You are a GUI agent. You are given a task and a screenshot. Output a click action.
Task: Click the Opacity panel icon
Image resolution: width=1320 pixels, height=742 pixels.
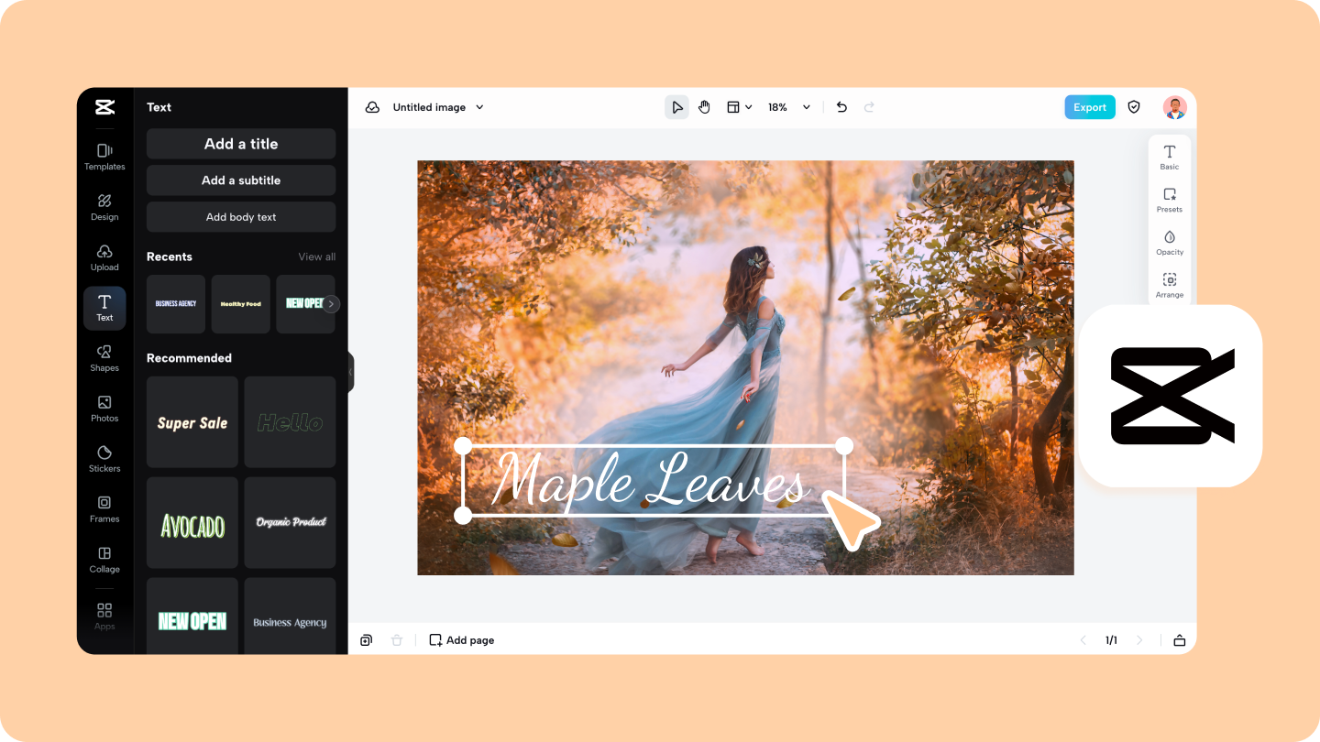click(x=1169, y=241)
